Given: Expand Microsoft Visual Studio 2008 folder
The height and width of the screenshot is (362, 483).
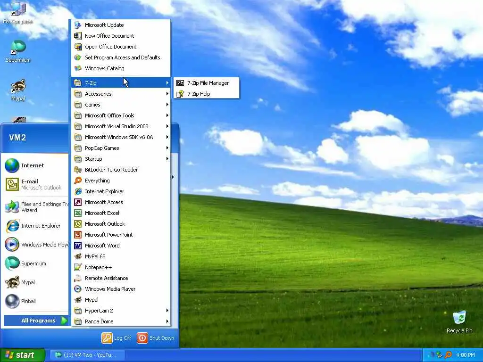Looking at the screenshot, I should (121, 126).
